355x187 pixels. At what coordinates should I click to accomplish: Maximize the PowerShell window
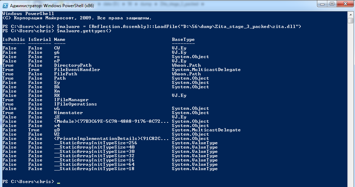point(332,4)
